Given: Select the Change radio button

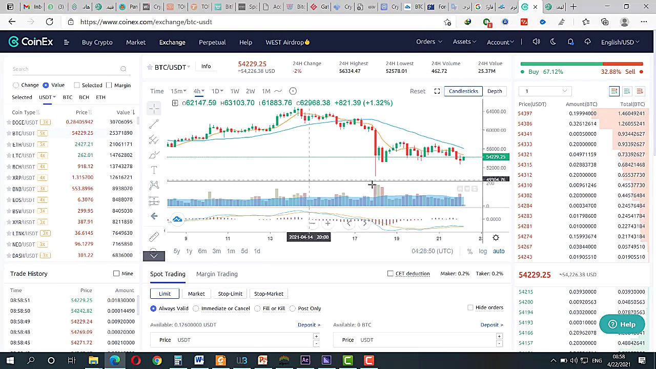Looking at the screenshot, I should (x=16, y=85).
